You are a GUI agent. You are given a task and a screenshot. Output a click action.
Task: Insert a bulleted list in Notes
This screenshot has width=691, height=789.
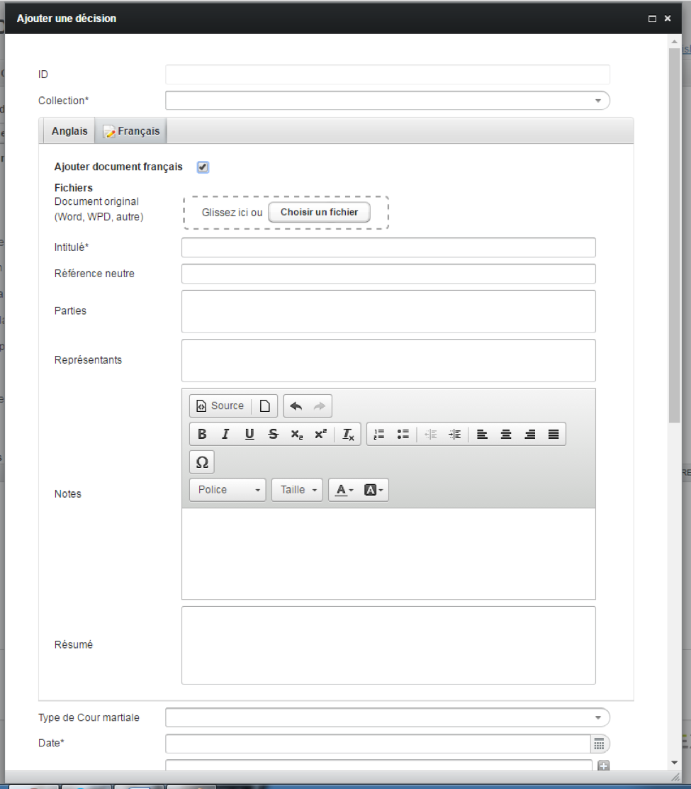(403, 435)
